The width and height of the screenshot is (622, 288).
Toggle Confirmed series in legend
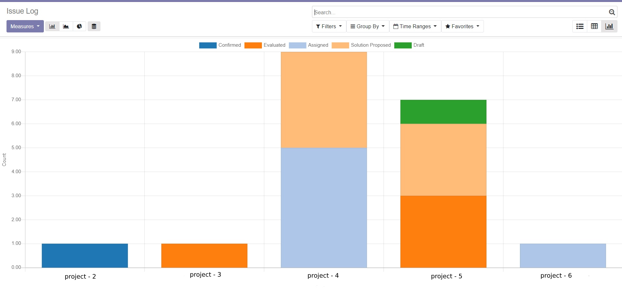pyautogui.click(x=229, y=45)
